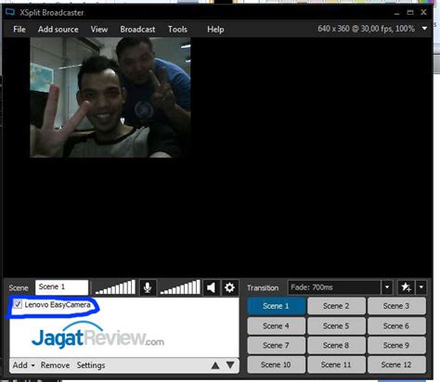Click the XSplit Broadcaster logo icon
This screenshot has width=440, height=382.
point(10,12)
